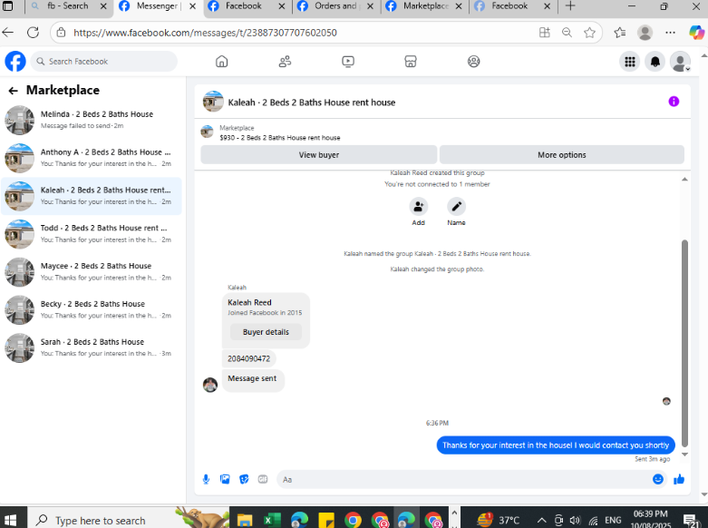The image size is (708, 528).
Task: Open a new browser tab
Action: pos(570,6)
